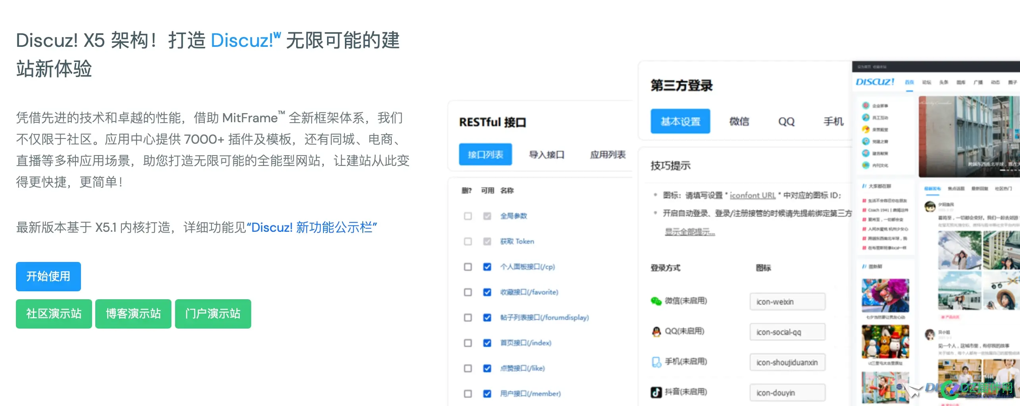
Task: Click the Douyin icon next to 抖音(未启用)
Action: [x=656, y=393]
